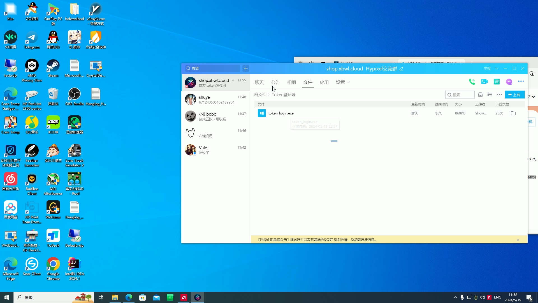Open OBS Studio desktop icon
This screenshot has width=538, height=303.
click(x=74, y=97)
